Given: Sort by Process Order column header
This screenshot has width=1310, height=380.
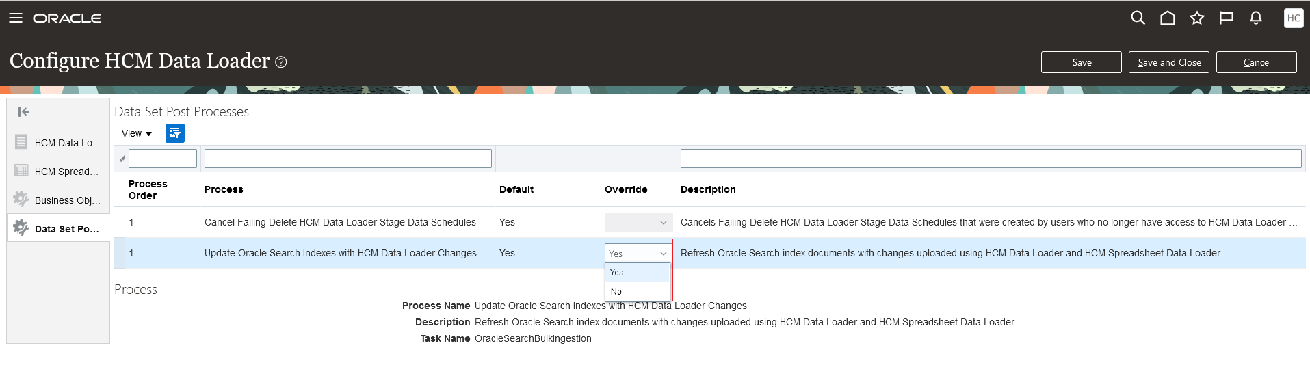Looking at the screenshot, I should [x=148, y=189].
